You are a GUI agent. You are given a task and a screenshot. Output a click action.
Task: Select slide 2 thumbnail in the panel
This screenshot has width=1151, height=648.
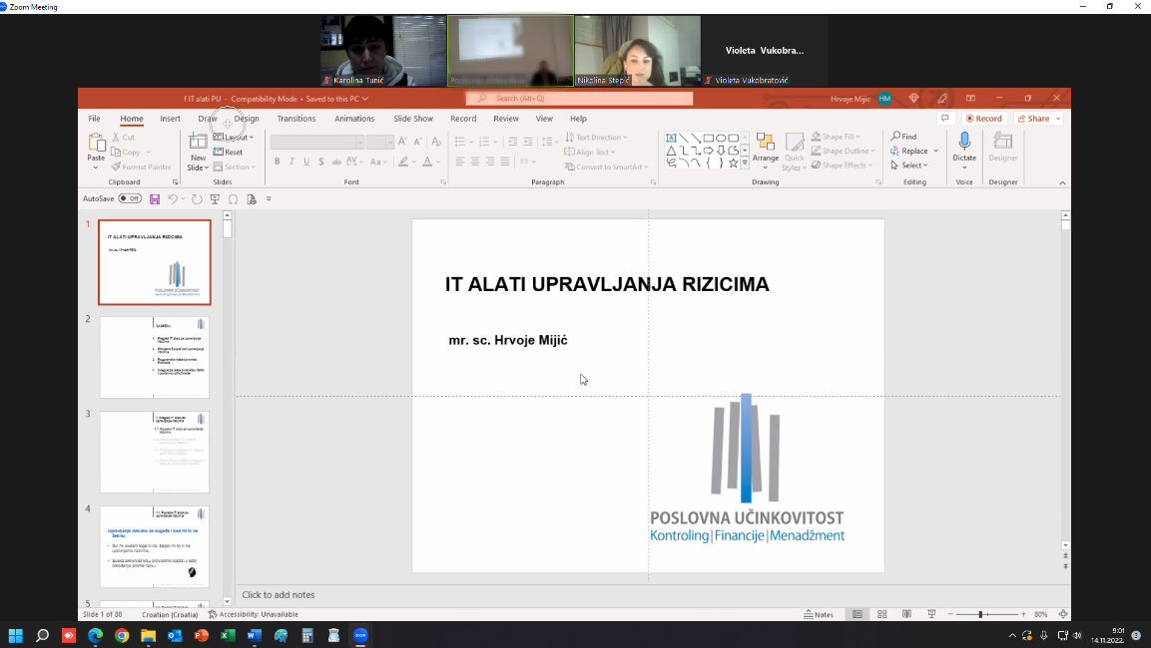tap(155, 357)
